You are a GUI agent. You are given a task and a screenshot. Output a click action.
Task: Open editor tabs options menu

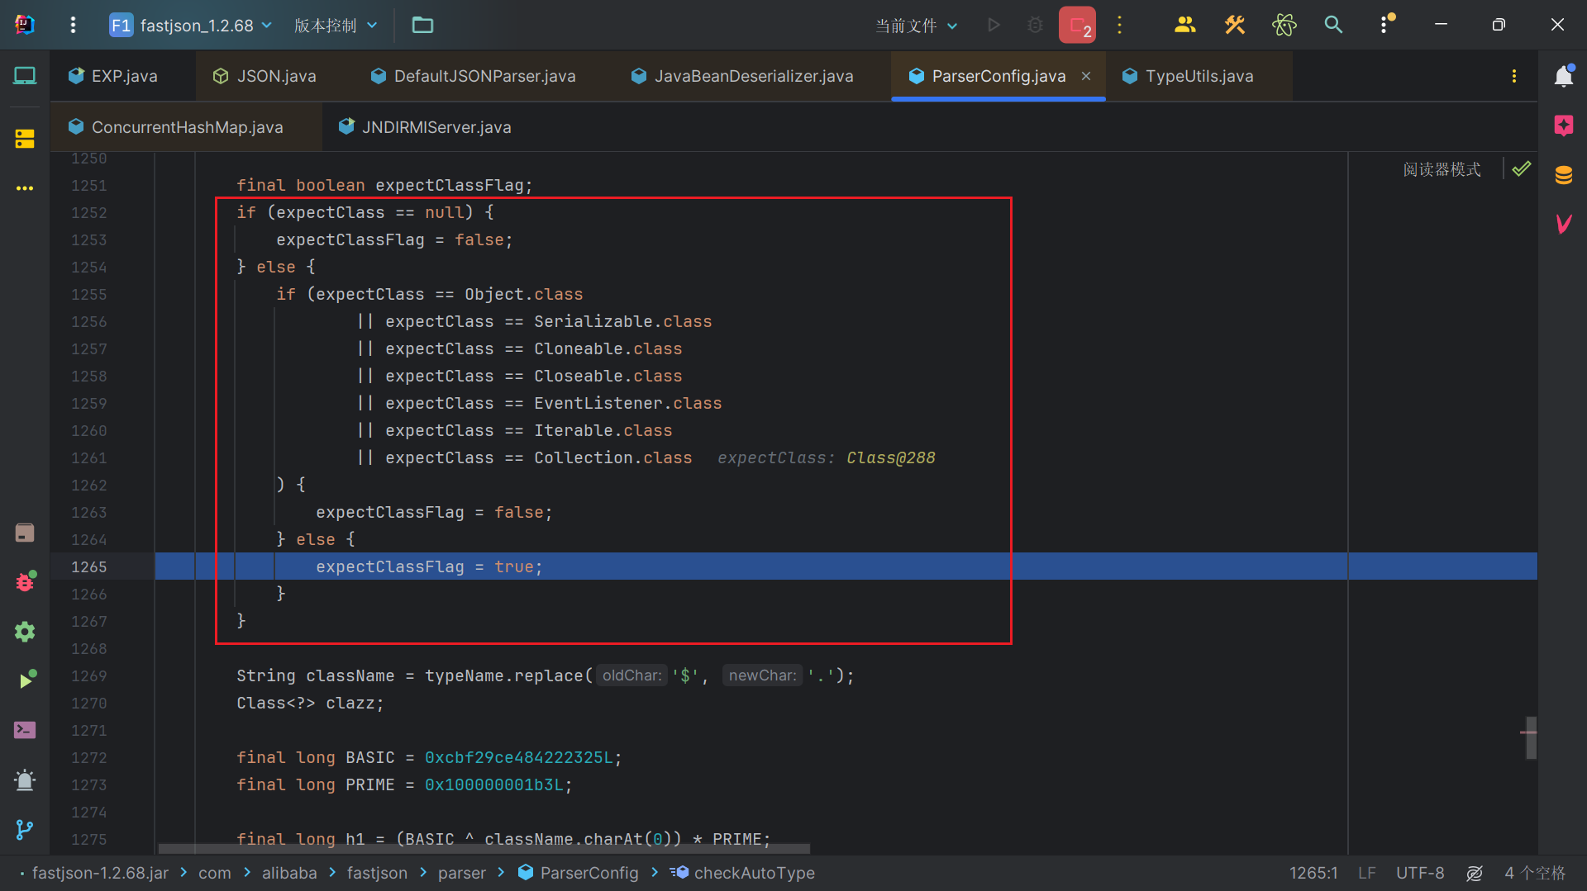(x=1514, y=76)
